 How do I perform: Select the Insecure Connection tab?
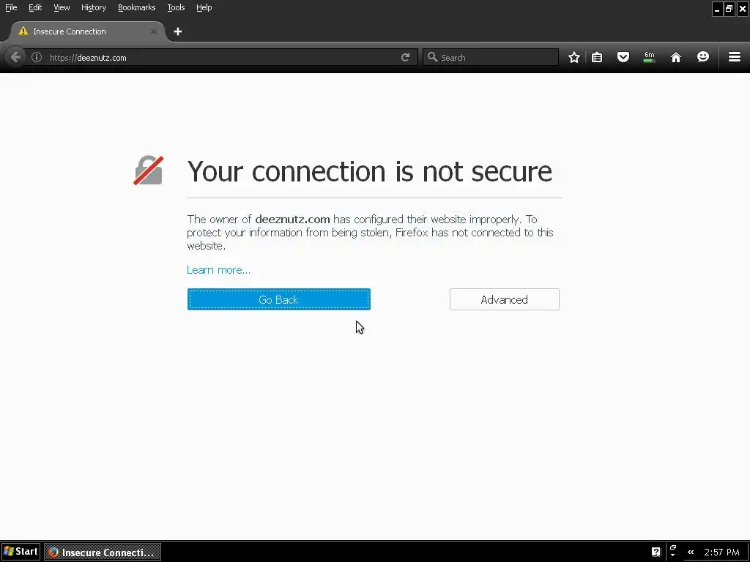coord(88,31)
